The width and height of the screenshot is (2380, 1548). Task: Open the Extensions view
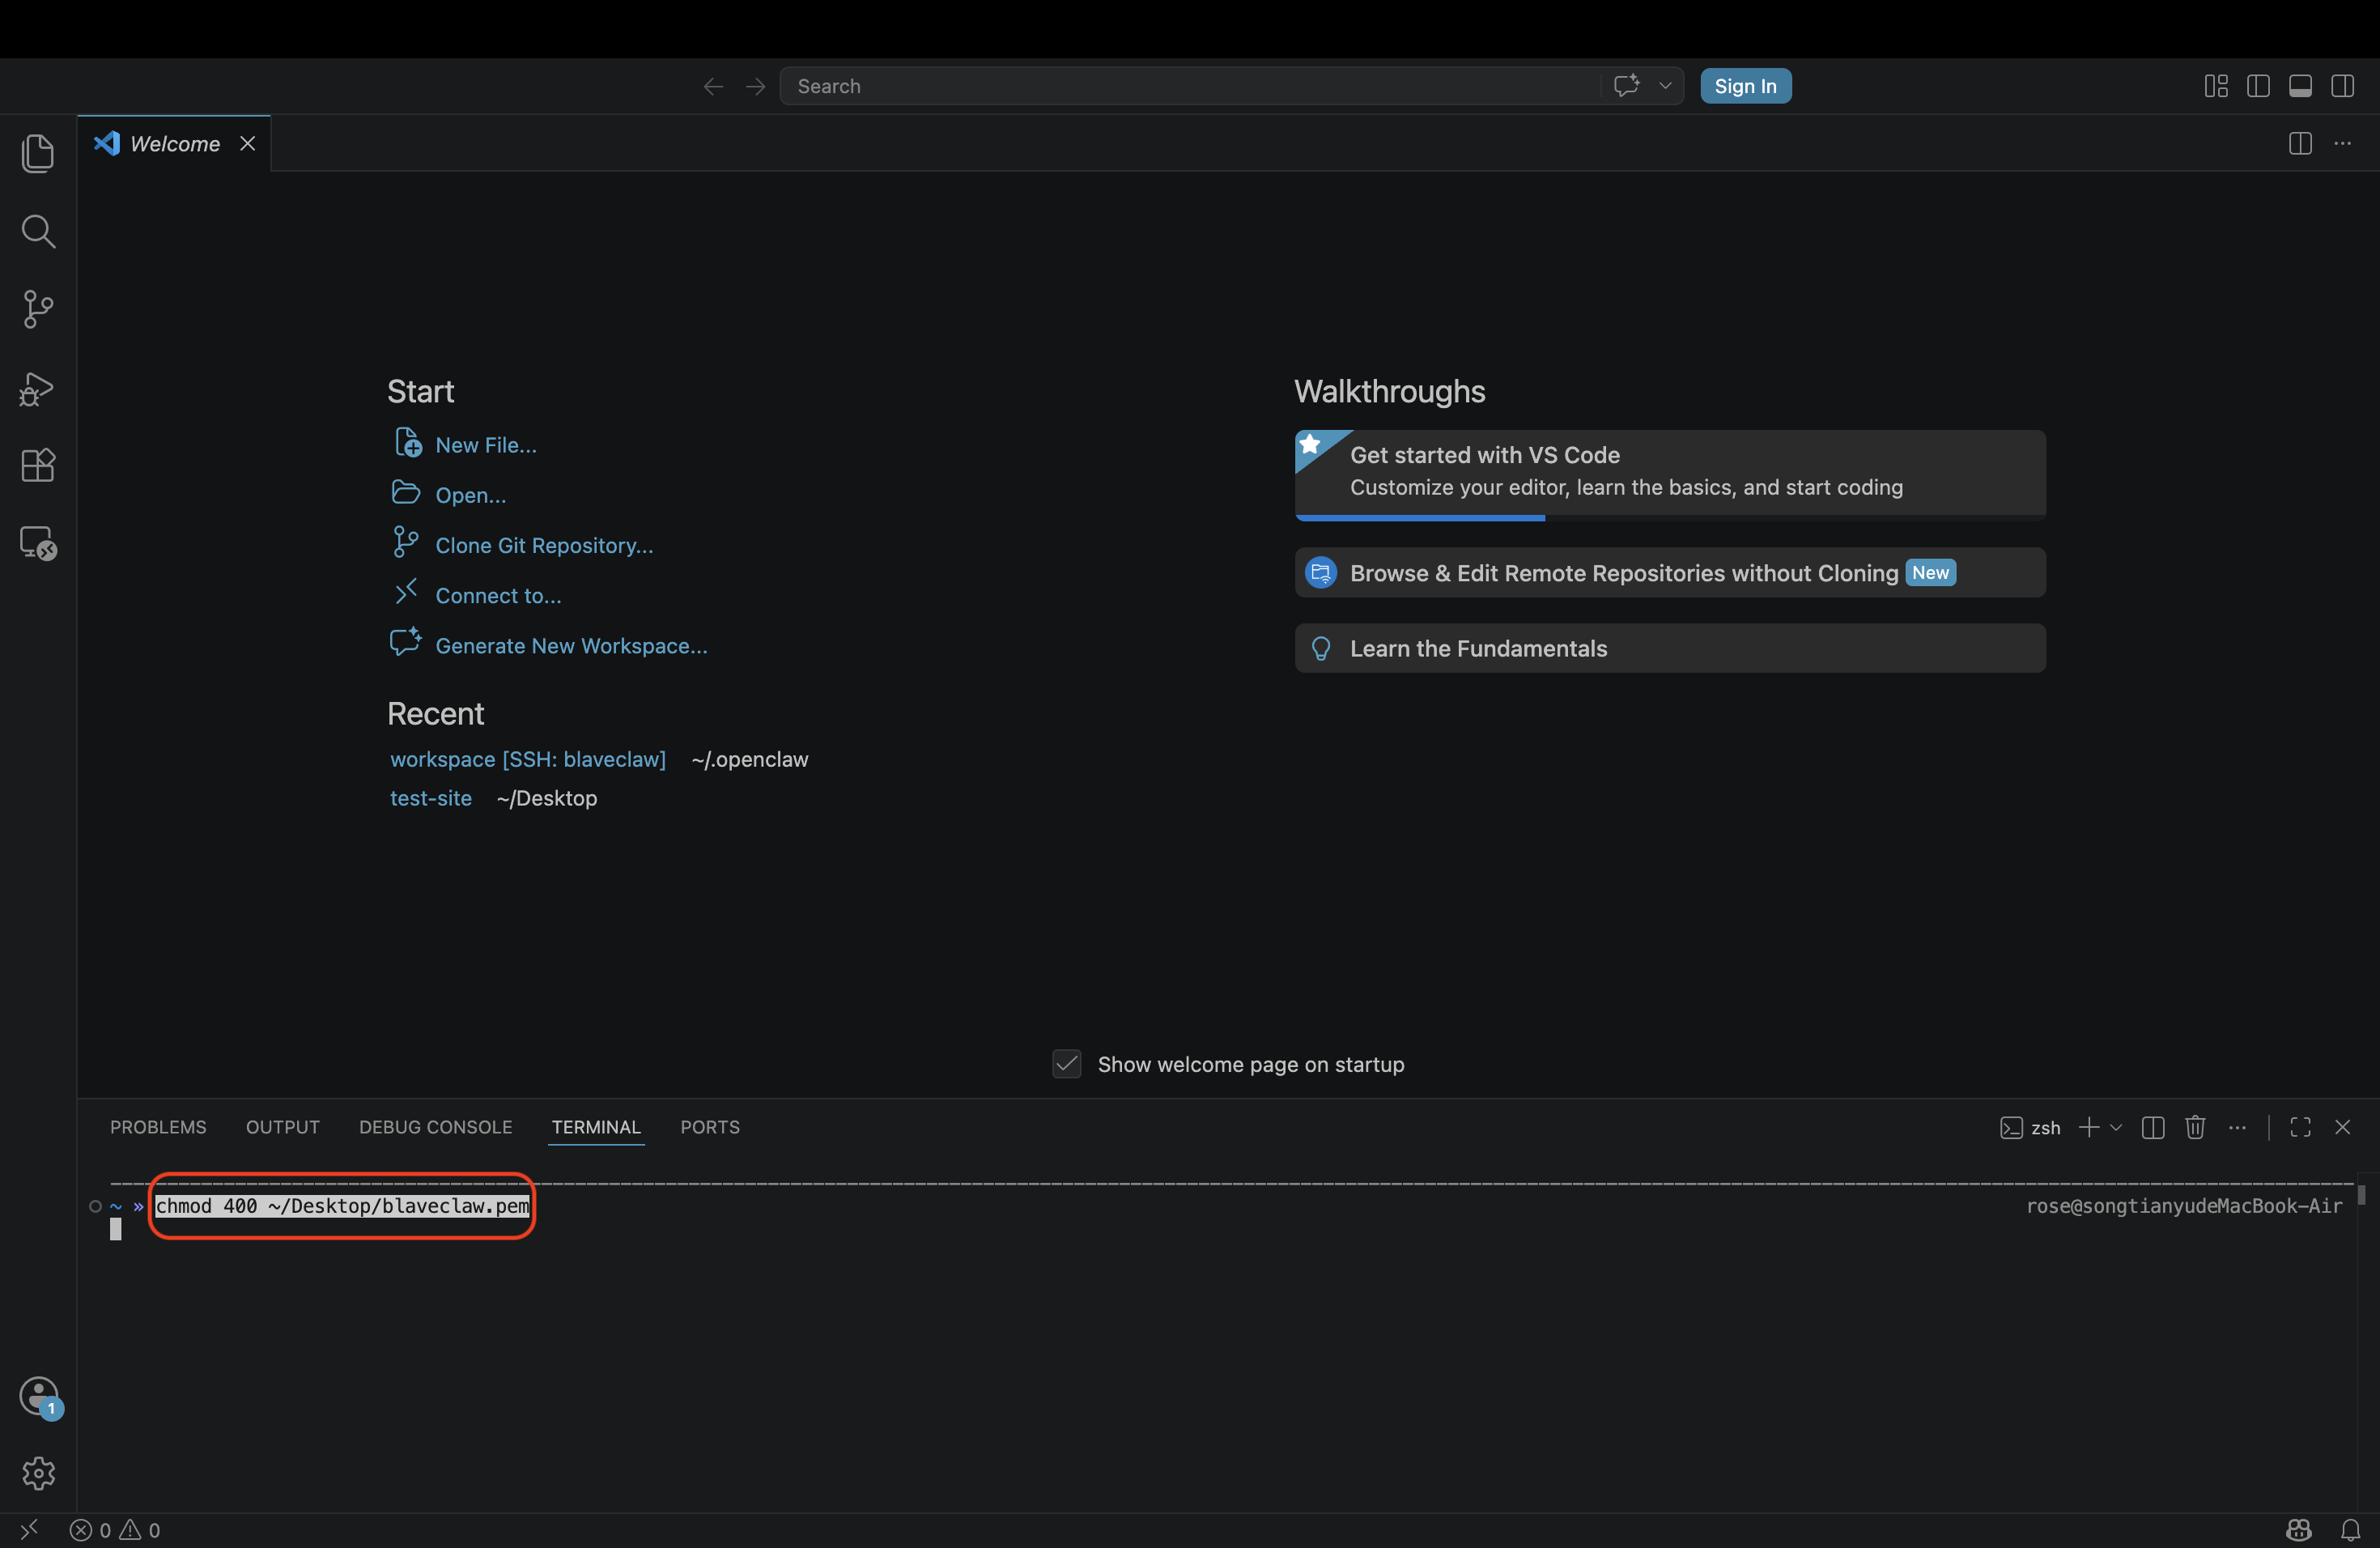pyautogui.click(x=38, y=465)
